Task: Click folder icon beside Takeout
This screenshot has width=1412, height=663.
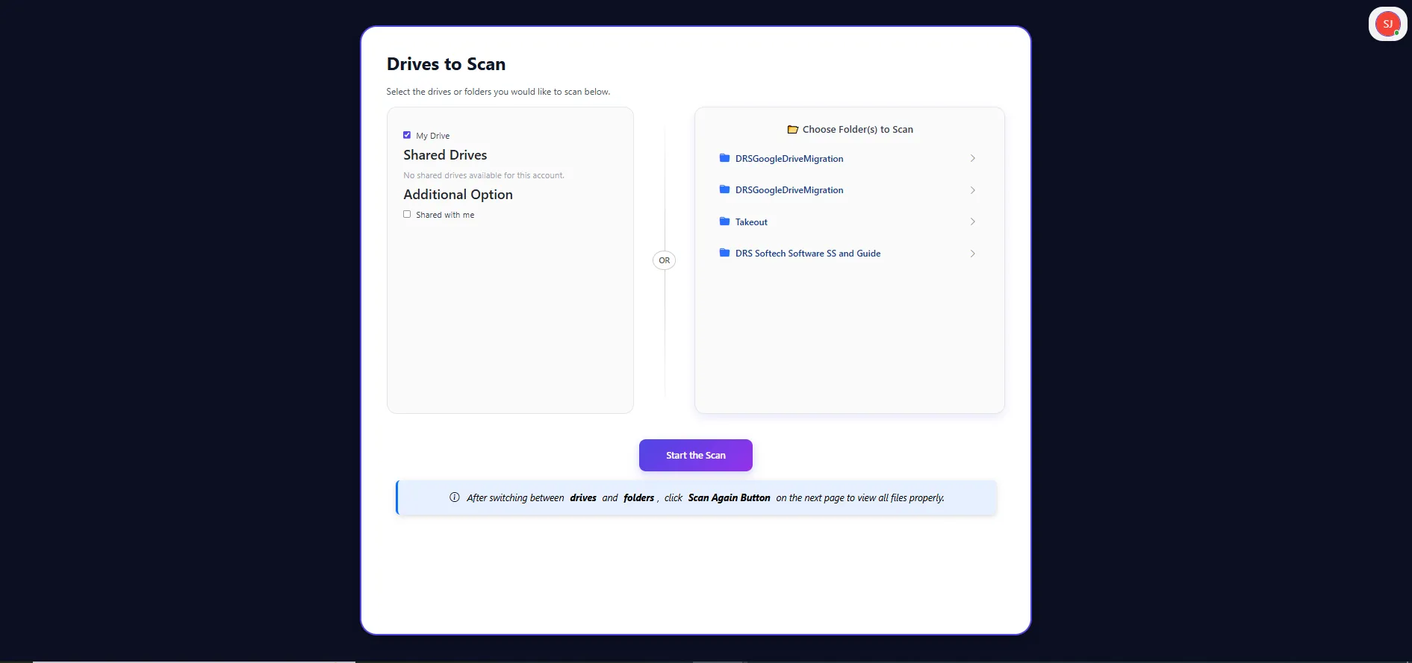Action: pos(724,221)
